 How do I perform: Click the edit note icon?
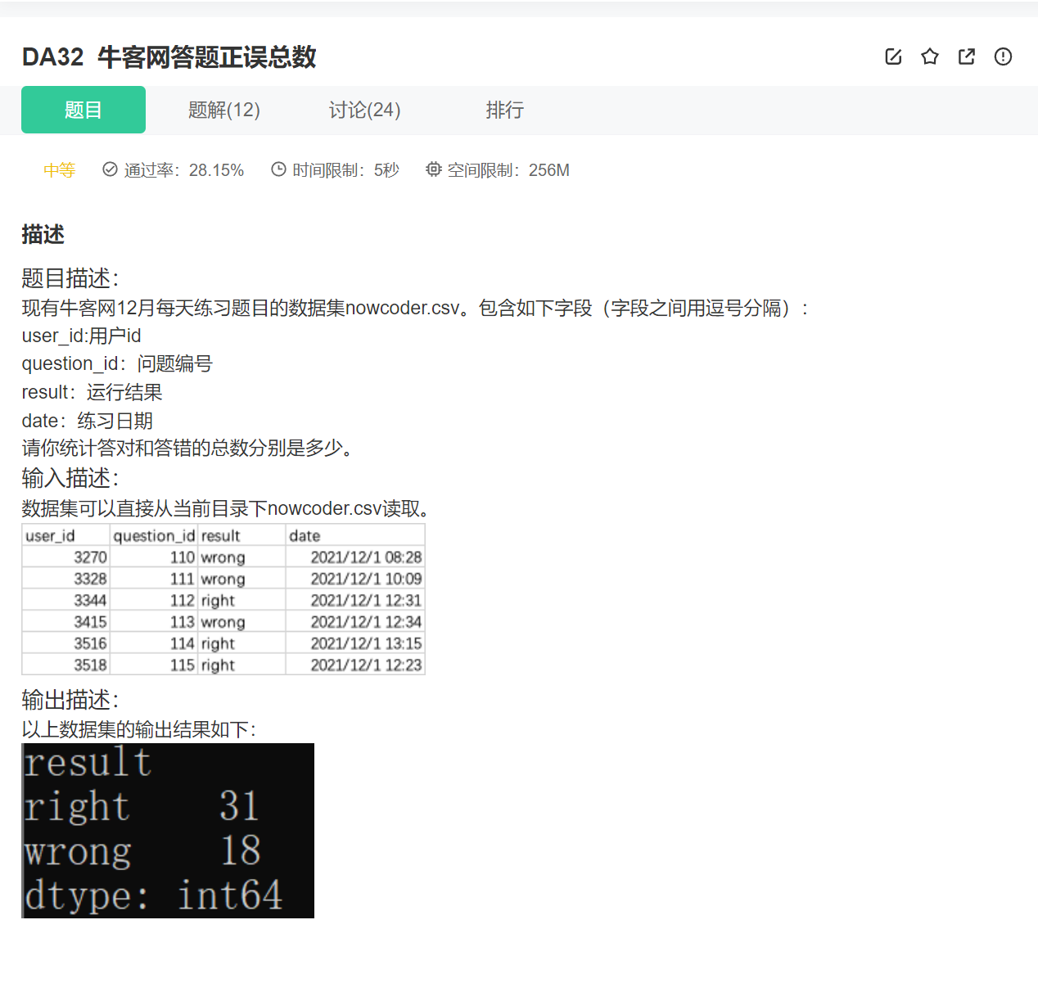coord(893,56)
